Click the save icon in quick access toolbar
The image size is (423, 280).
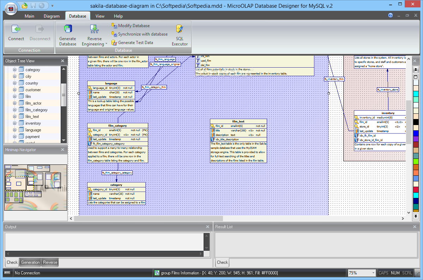point(33,5)
